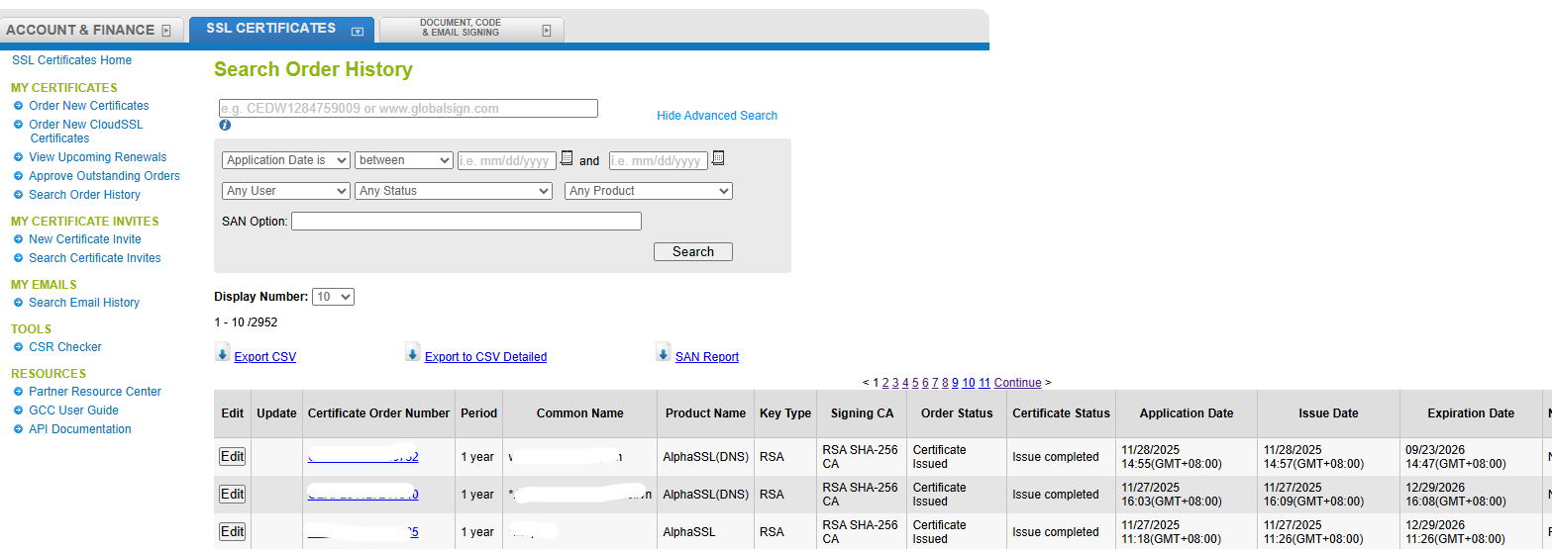The image size is (1552, 549).
Task: Open Order New Certificates in sidebar
Action: point(89,106)
